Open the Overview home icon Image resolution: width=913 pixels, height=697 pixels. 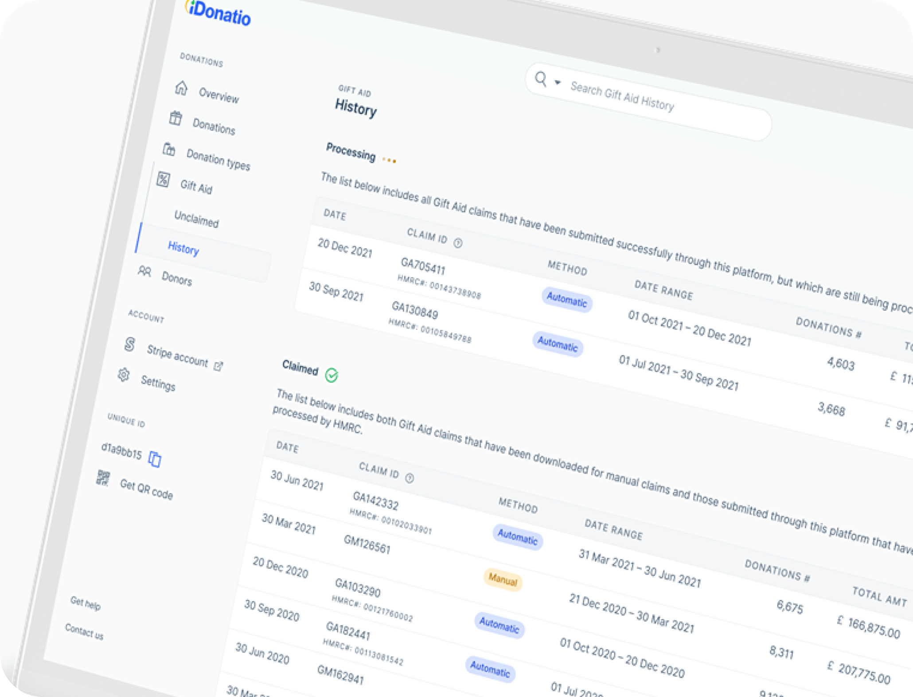(181, 88)
